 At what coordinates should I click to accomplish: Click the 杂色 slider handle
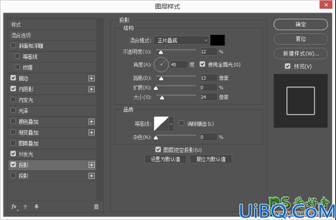156,138
